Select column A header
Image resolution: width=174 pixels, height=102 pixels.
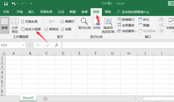click(14, 53)
